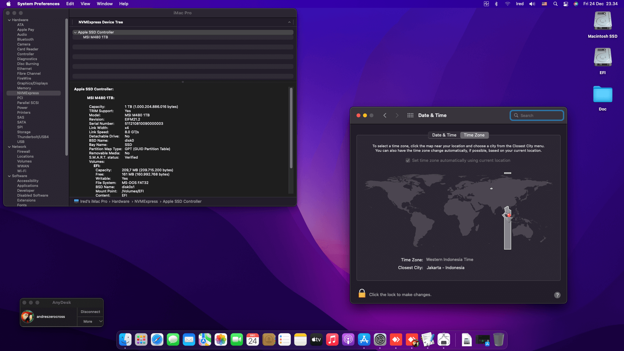
Task: Select Storage in the sidebar
Action: [24, 132]
